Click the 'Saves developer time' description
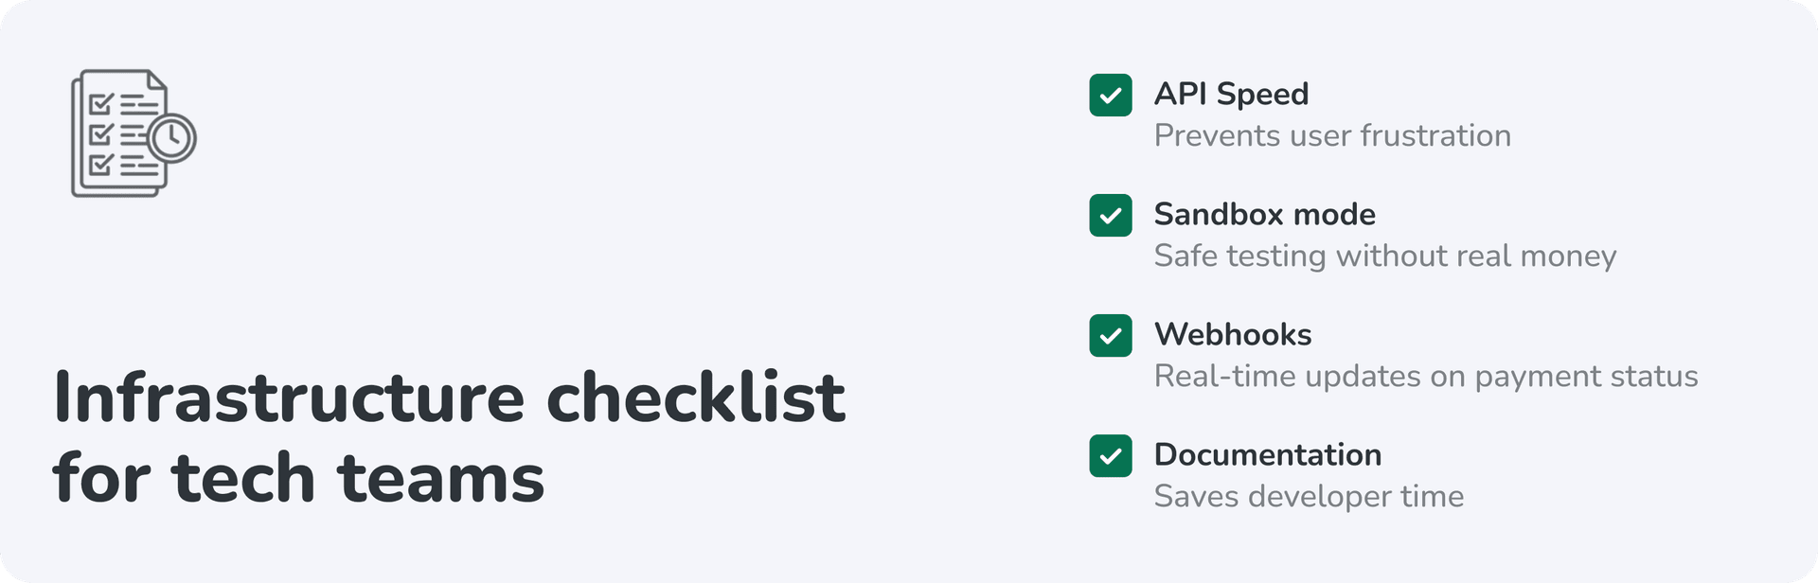1818x583 pixels. pyautogui.click(x=1309, y=496)
